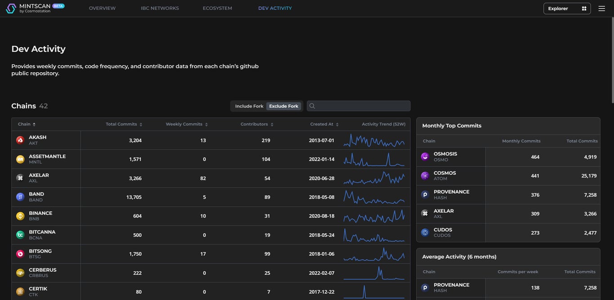
Task: Click the Bitcanna chain logo
Action: tap(20, 235)
